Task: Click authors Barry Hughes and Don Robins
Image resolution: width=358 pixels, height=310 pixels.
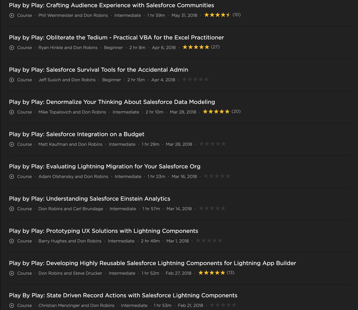Action: [x=70, y=241]
